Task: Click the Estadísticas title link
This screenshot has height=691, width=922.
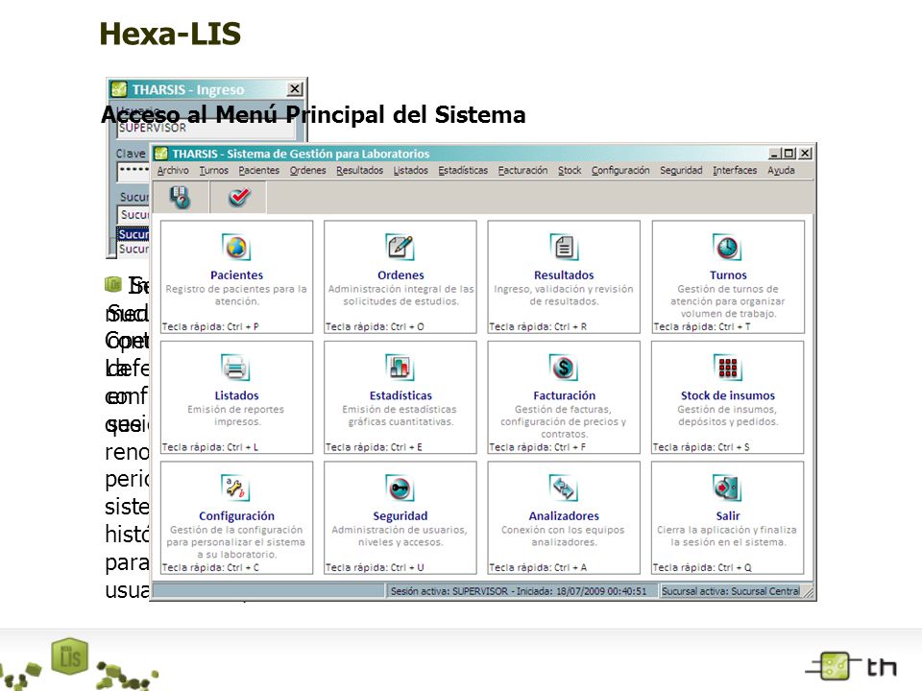Action: pyautogui.click(x=400, y=395)
